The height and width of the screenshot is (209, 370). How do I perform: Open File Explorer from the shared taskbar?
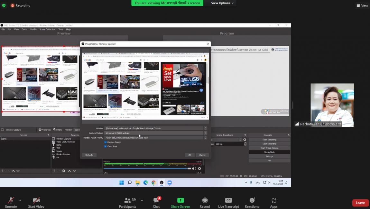point(138,183)
